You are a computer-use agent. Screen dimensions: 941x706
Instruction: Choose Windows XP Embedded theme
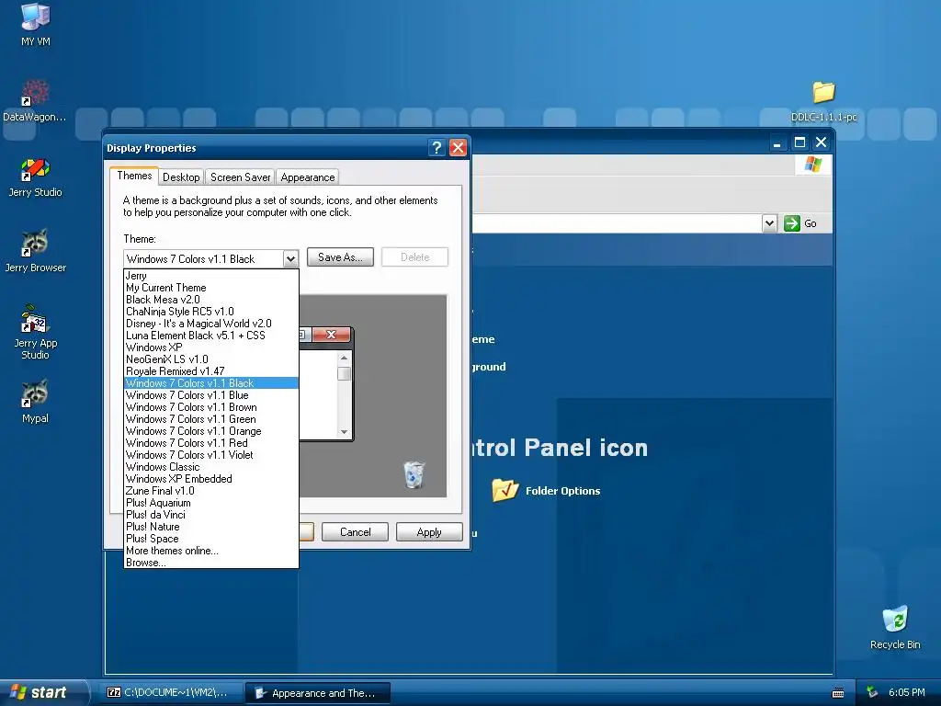211,479
